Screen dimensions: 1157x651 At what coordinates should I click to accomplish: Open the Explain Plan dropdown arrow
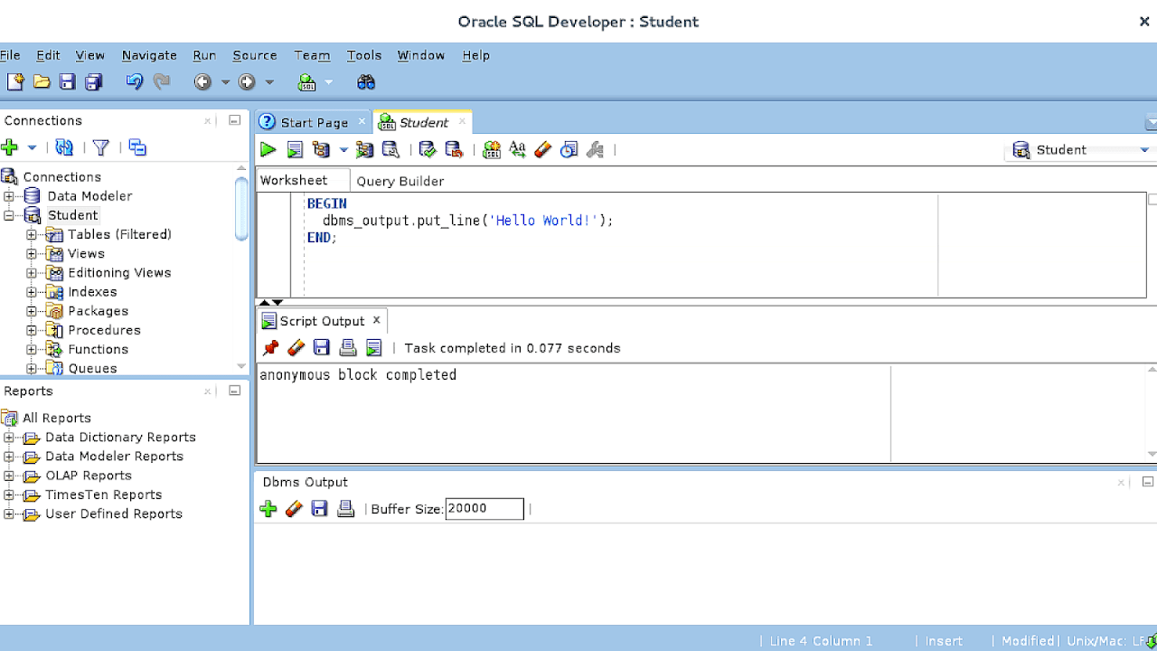pyautogui.click(x=343, y=150)
